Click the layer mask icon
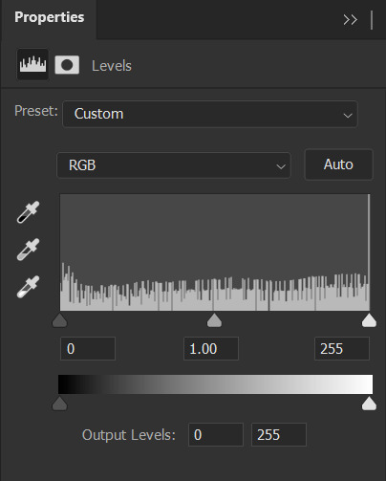 (x=67, y=65)
